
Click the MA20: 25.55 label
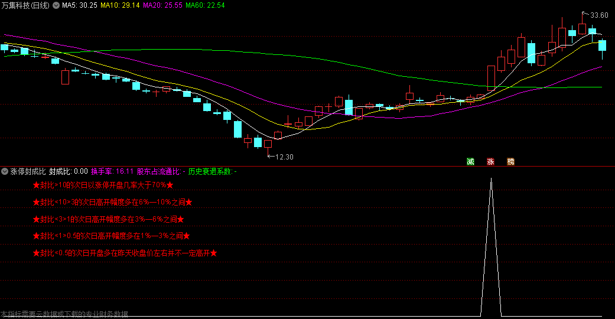point(162,5)
